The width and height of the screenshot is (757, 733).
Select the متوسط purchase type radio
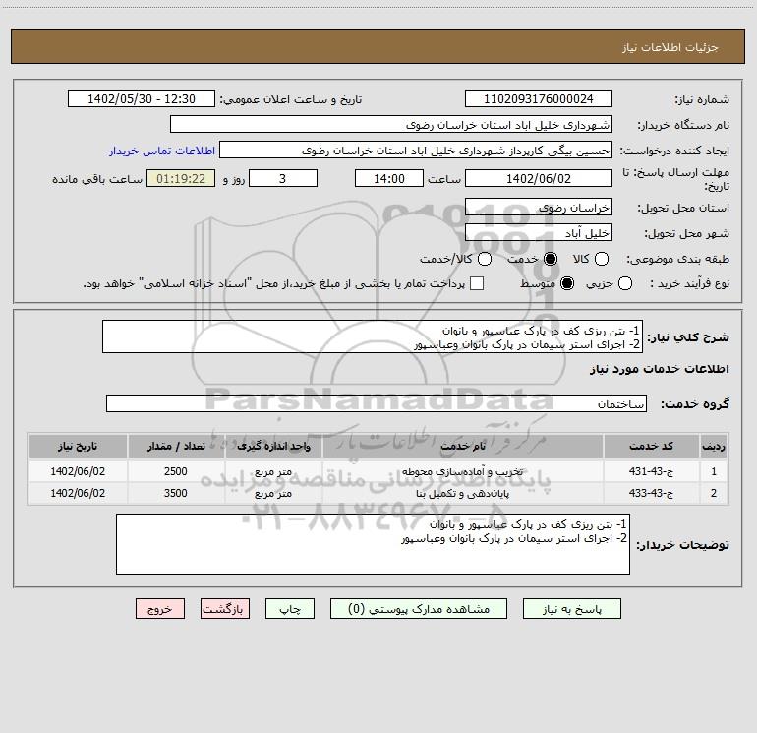pyautogui.click(x=567, y=283)
